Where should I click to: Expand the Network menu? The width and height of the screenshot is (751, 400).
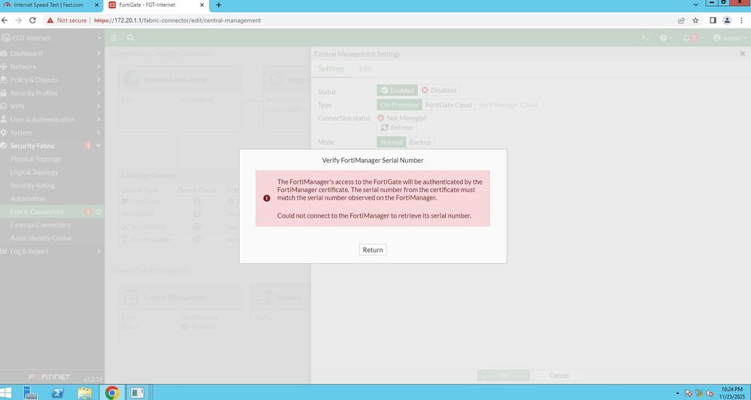pos(52,67)
